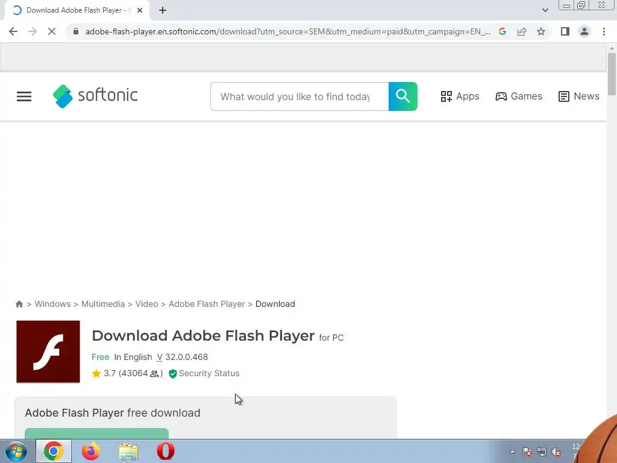Viewport: 617px width, 463px height.
Task: Stop page loading with the X button
Action: click(52, 31)
